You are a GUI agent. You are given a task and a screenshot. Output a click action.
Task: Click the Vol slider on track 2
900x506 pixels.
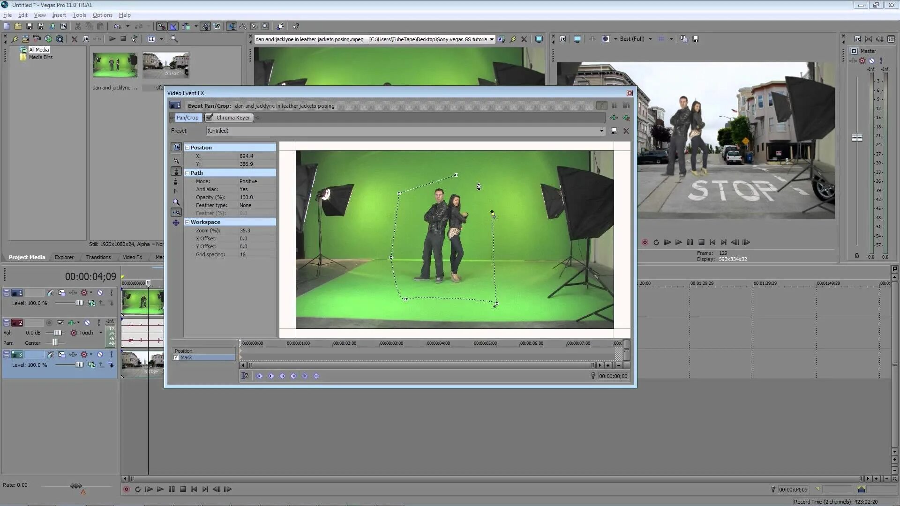[x=57, y=333]
